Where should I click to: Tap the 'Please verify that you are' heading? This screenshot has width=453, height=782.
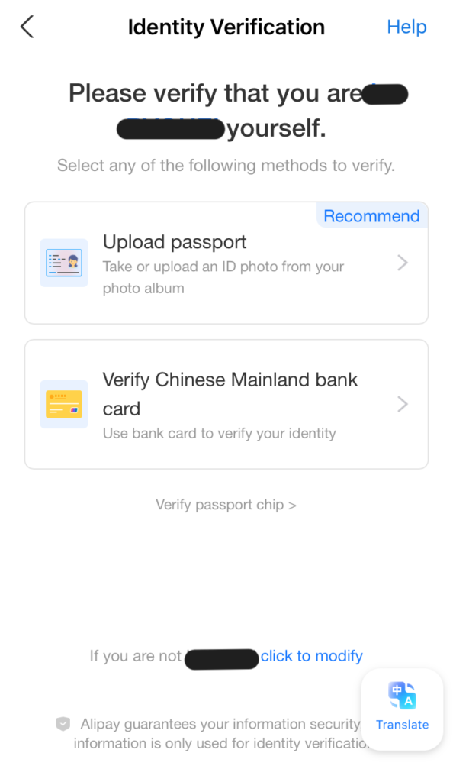[x=216, y=93]
